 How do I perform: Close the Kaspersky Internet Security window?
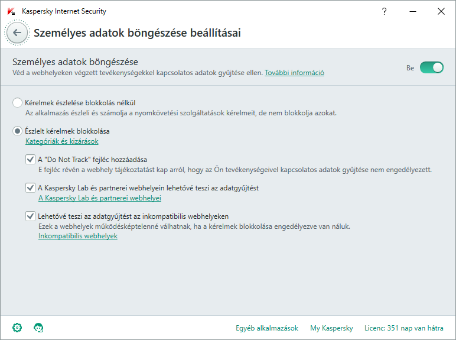[441, 11]
